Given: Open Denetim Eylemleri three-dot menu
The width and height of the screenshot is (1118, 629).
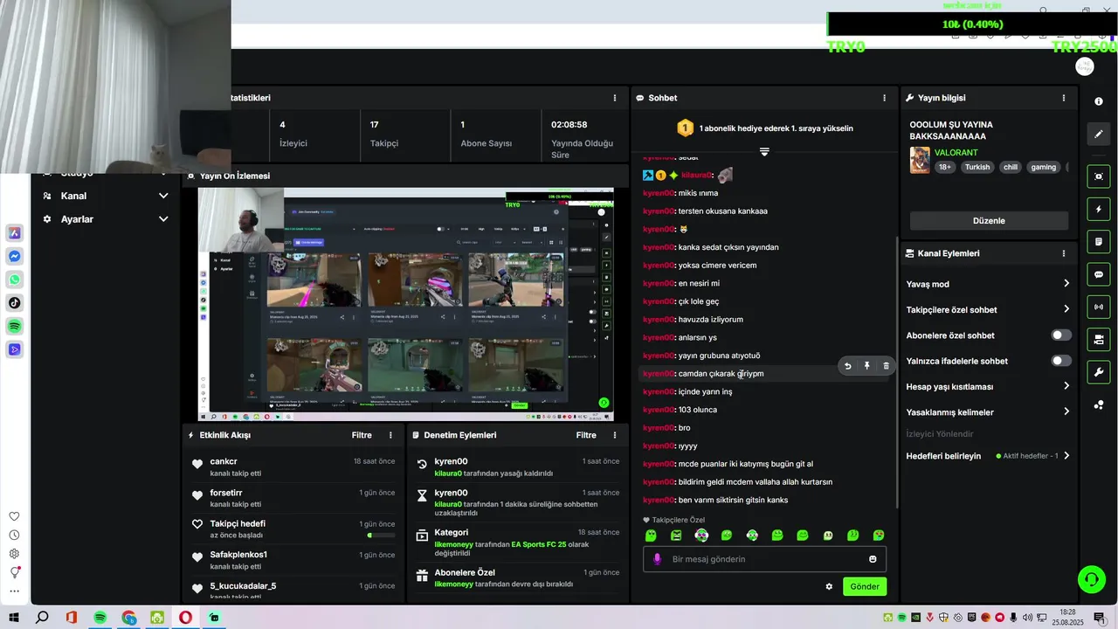Looking at the screenshot, I should tap(615, 435).
